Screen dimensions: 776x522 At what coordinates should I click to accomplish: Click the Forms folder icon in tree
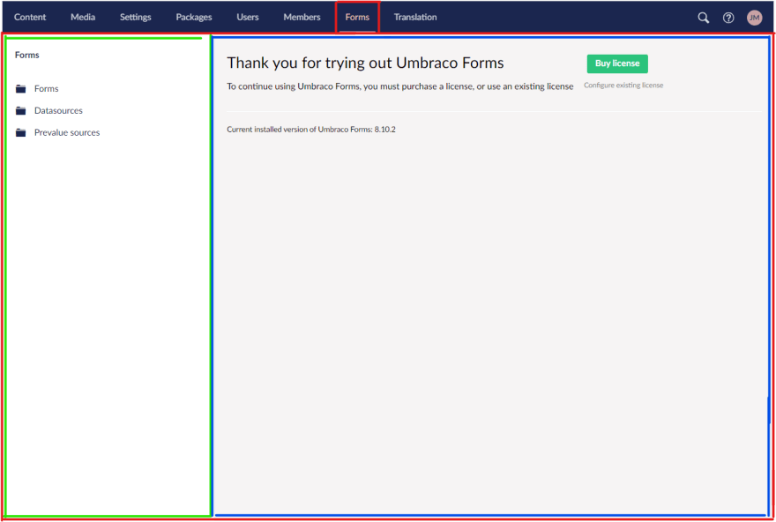point(21,88)
